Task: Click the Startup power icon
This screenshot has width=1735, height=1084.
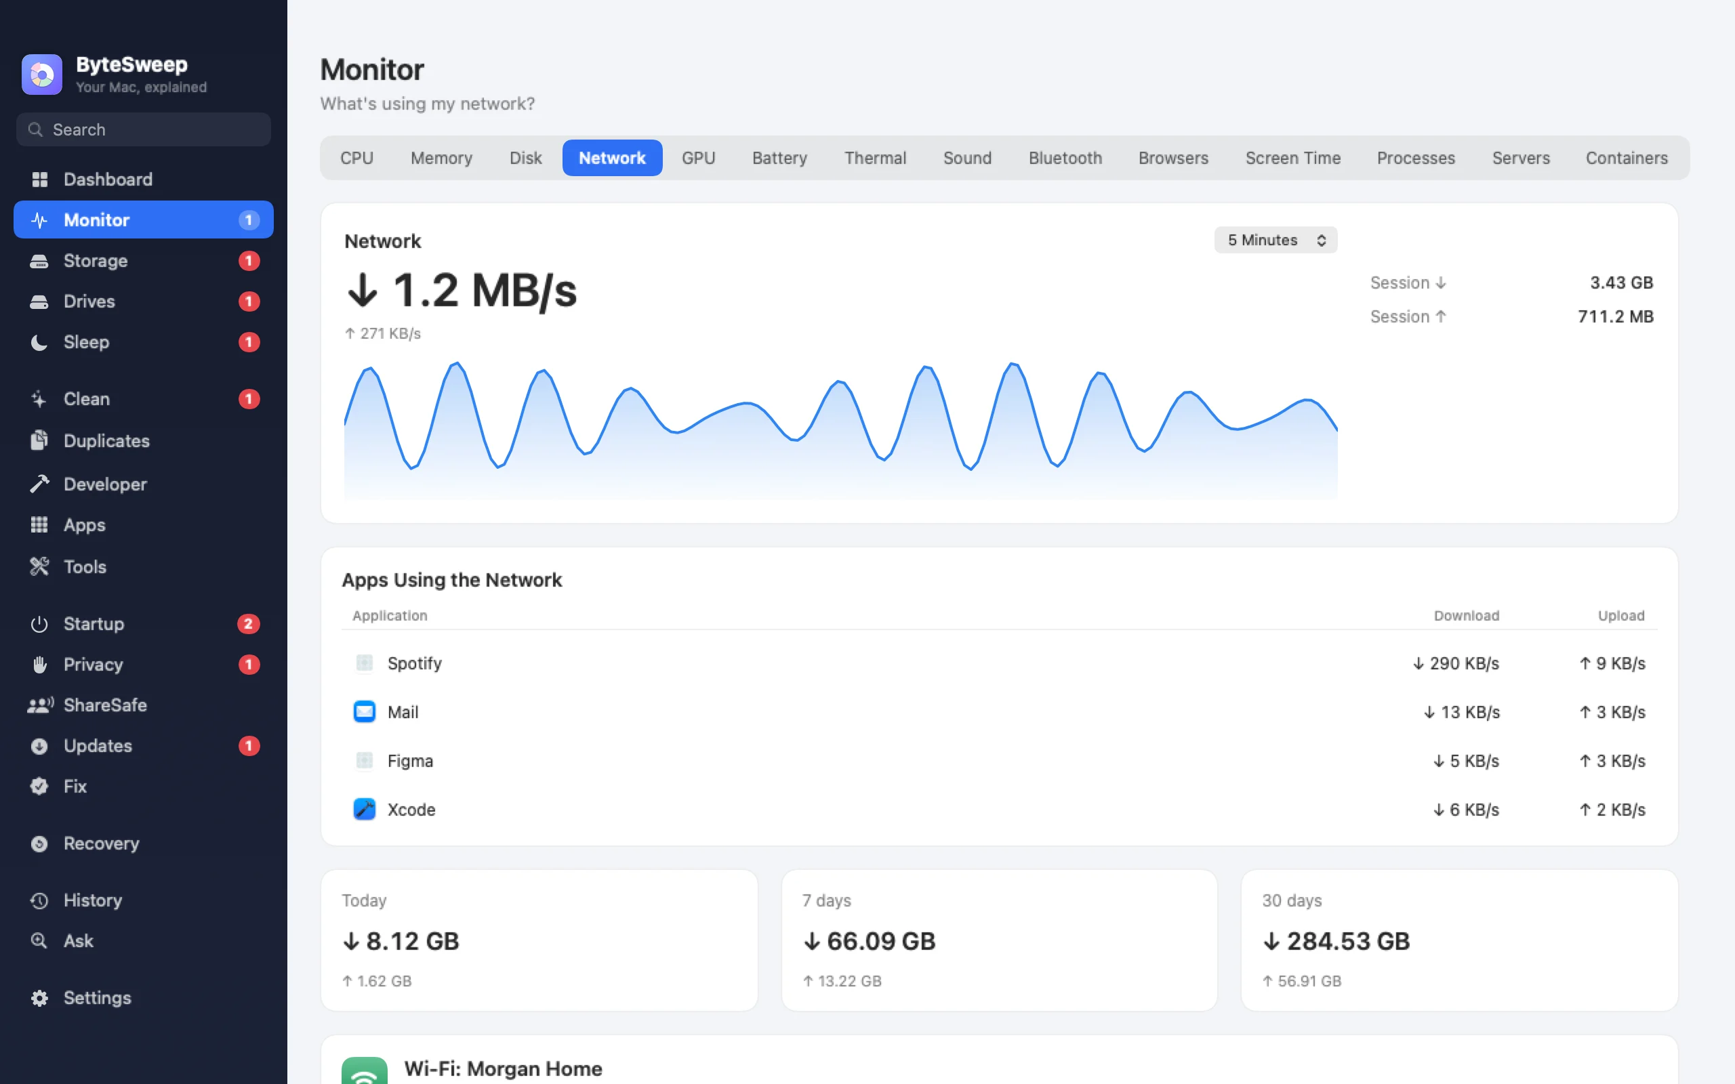Action: [x=39, y=625]
